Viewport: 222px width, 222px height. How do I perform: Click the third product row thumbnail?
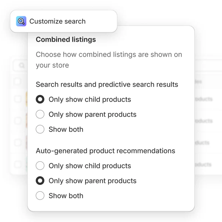click(26, 142)
